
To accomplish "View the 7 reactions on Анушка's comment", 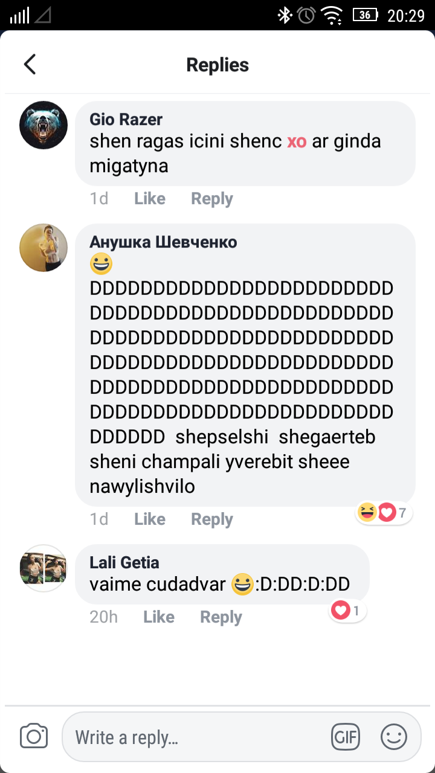I will pos(384,513).
